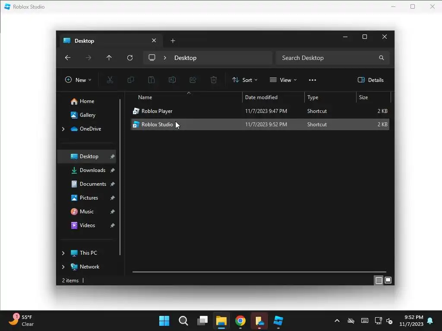Open the weather widget showing 55°F
Screen dimensions: 442x331
click(x=22, y=321)
